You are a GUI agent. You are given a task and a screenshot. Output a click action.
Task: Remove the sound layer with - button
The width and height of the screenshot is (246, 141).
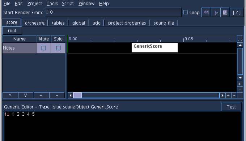(x=57, y=95)
